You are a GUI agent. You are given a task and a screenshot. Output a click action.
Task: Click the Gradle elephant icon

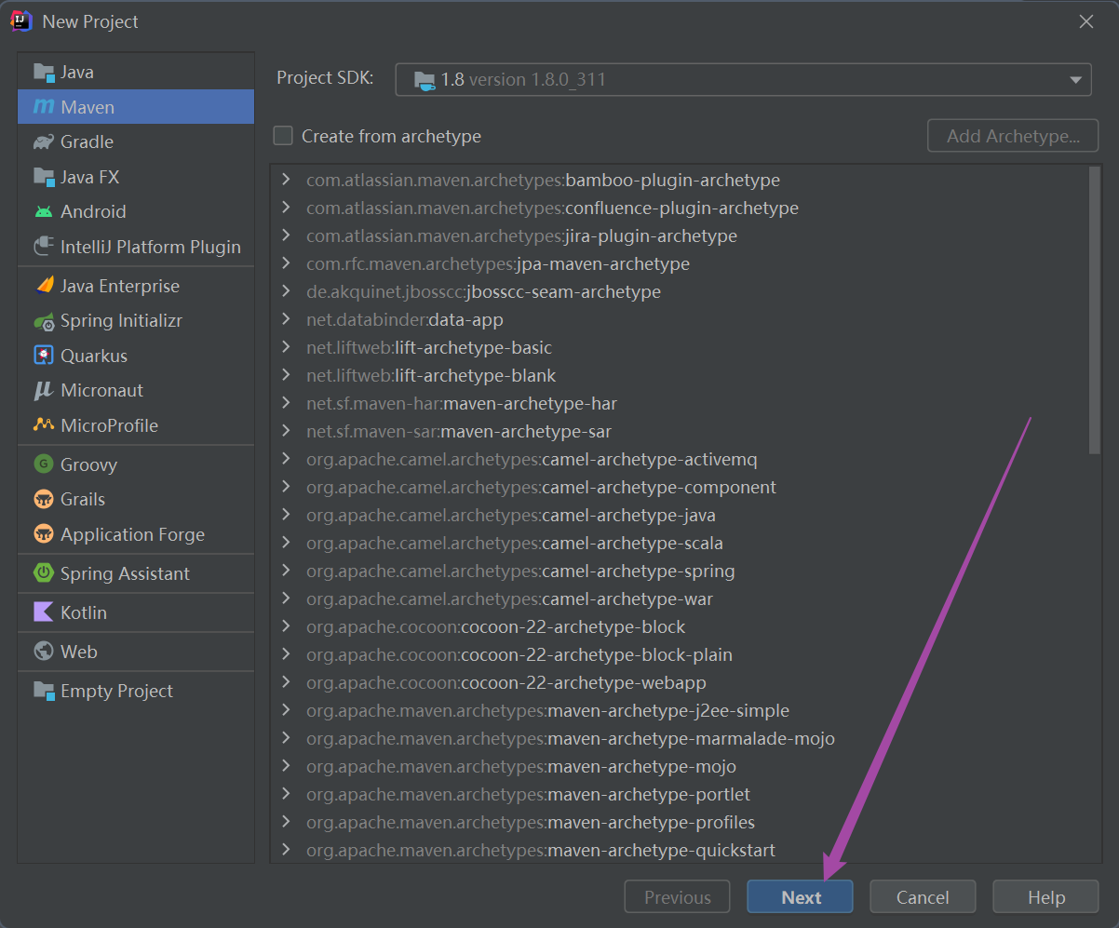coord(44,141)
